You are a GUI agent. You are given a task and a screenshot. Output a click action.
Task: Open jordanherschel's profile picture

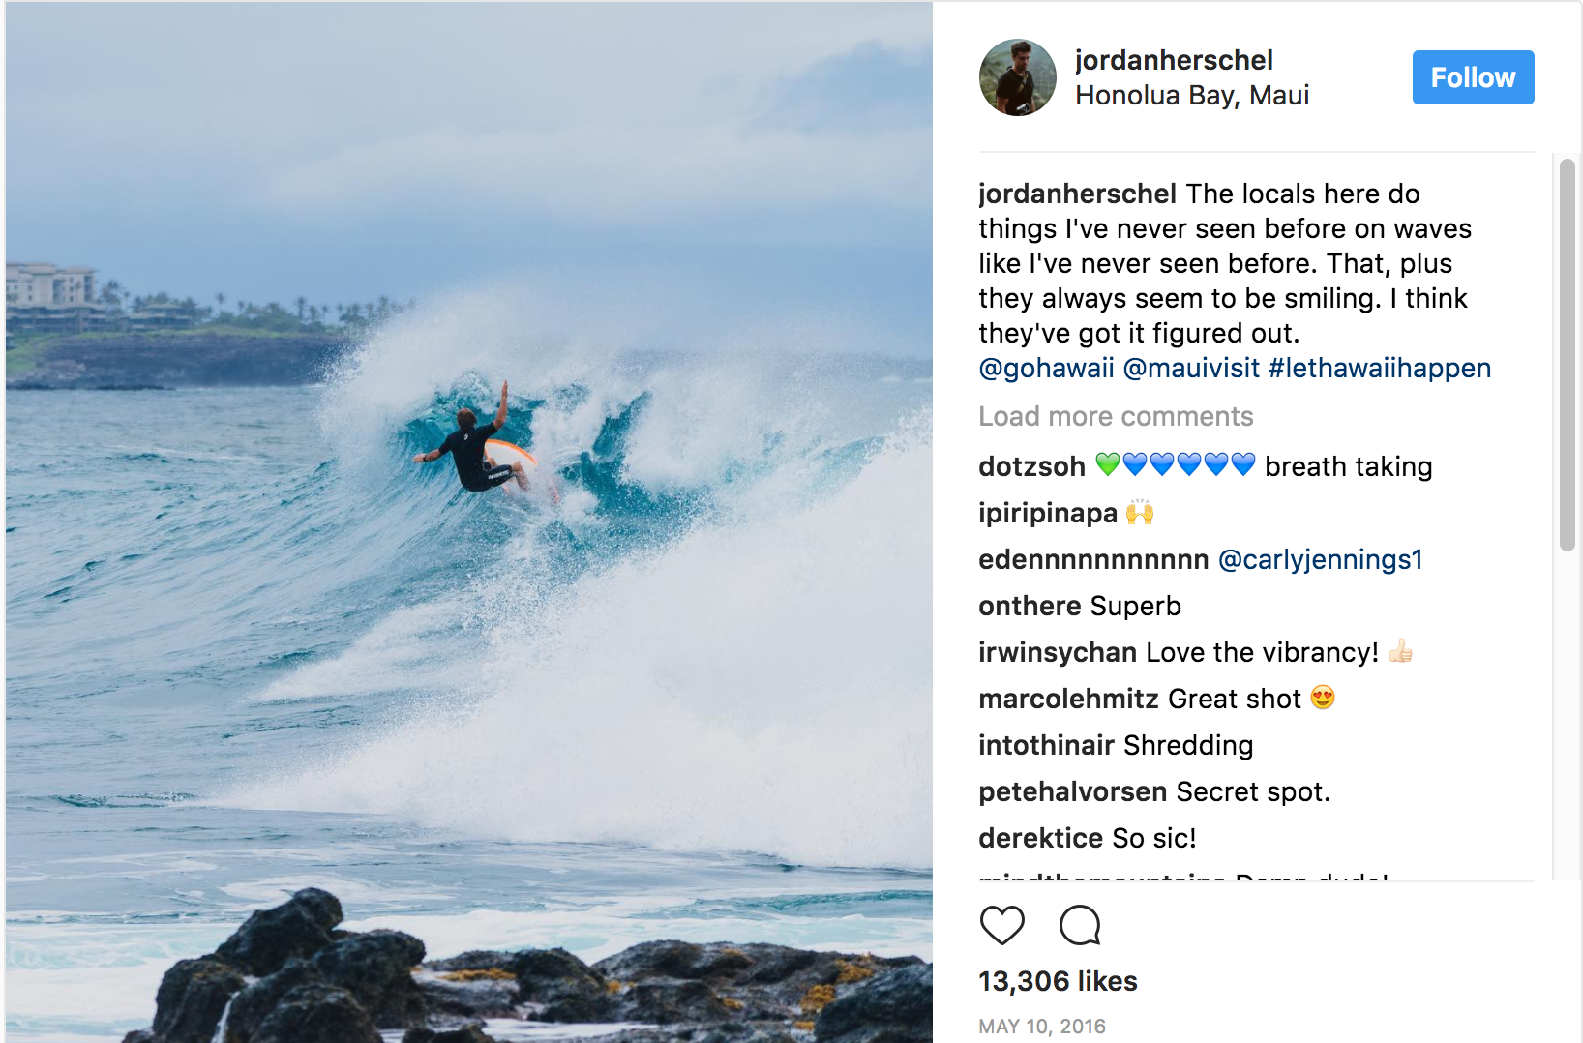[1018, 77]
